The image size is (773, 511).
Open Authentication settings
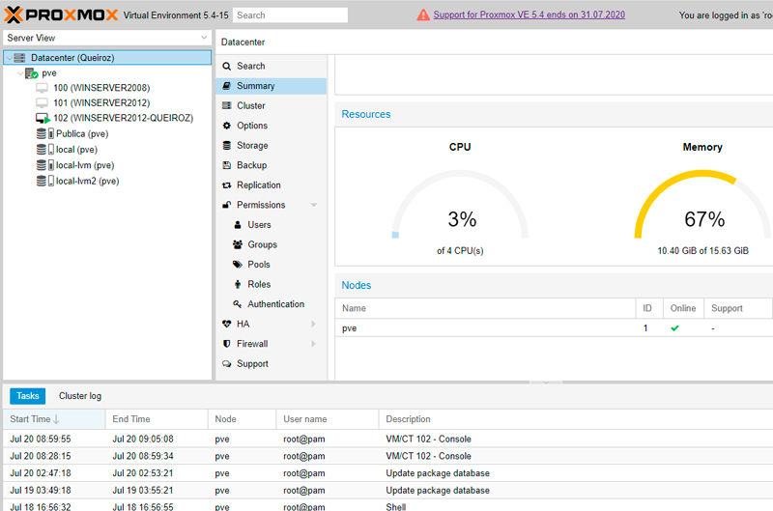click(272, 304)
